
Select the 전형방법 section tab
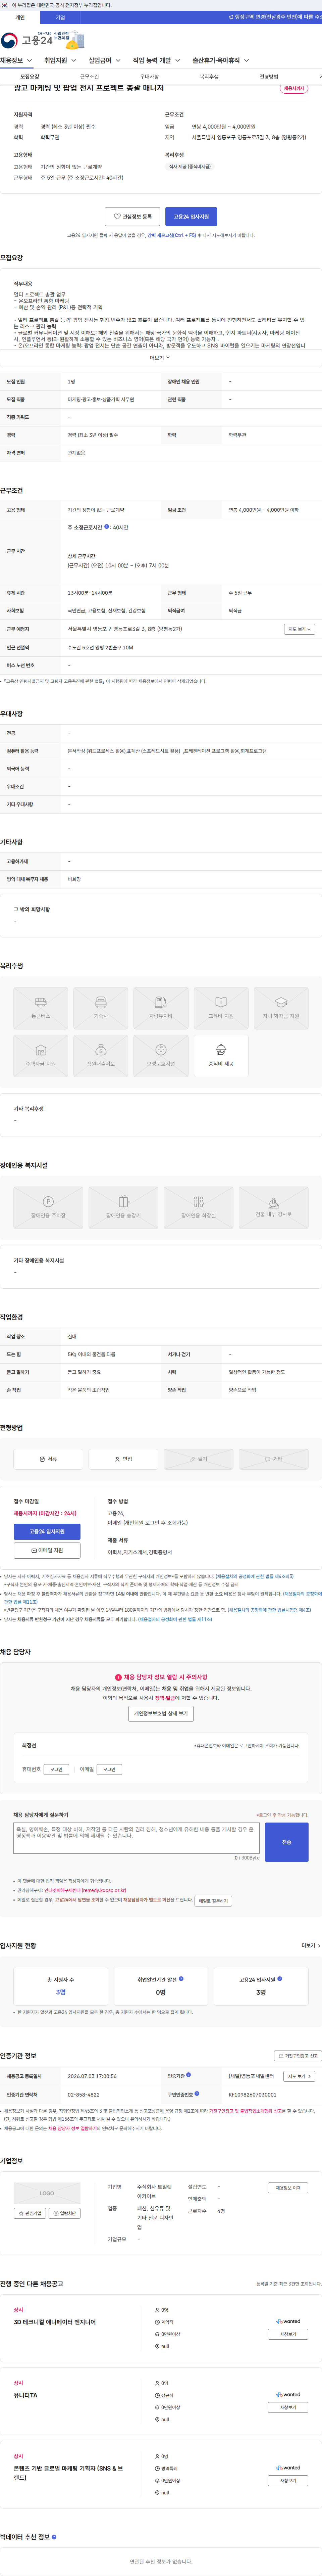pos(269,77)
